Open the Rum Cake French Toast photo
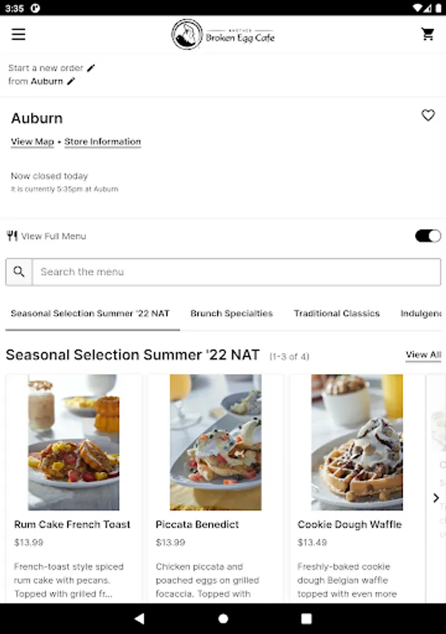The height and width of the screenshot is (634, 446). pyautogui.click(x=74, y=442)
